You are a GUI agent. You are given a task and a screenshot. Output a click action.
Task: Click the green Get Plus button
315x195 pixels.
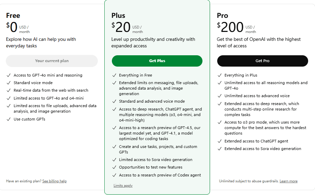click(x=157, y=61)
